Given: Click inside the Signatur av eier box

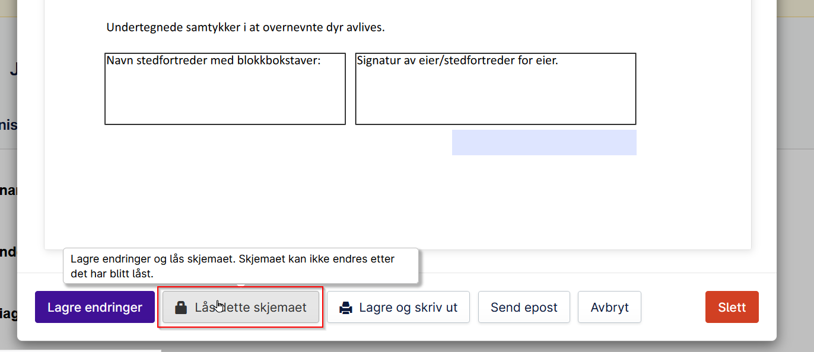Looking at the screenshot, I should (x=495, y=95).
